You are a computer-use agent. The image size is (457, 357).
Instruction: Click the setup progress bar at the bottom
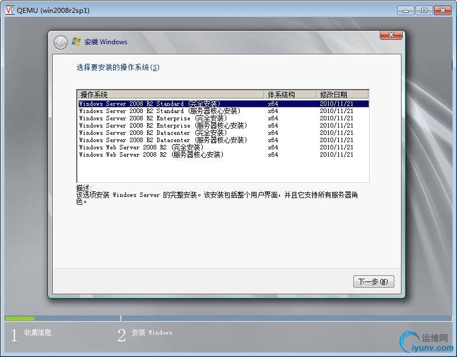point(228,318)
